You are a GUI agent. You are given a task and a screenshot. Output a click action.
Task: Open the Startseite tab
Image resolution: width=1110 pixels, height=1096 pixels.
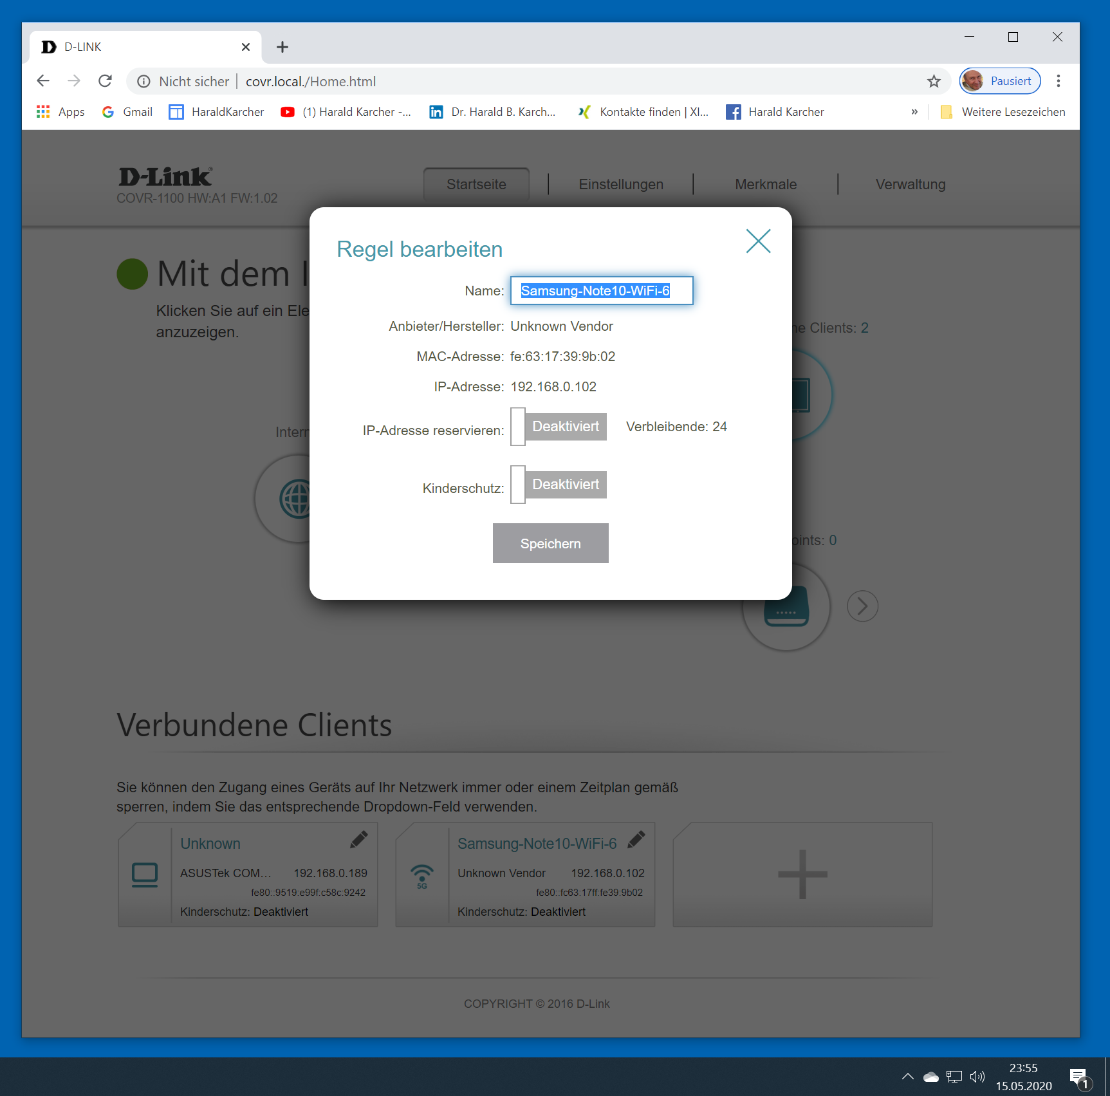tap(476, 184)
